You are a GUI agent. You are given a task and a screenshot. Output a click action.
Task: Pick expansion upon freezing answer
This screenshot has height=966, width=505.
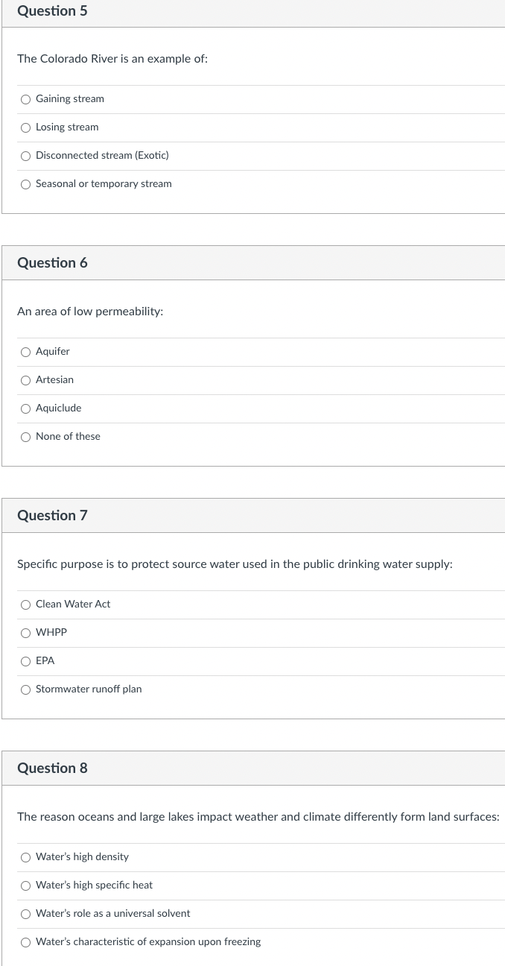click(x=26, y=942)
